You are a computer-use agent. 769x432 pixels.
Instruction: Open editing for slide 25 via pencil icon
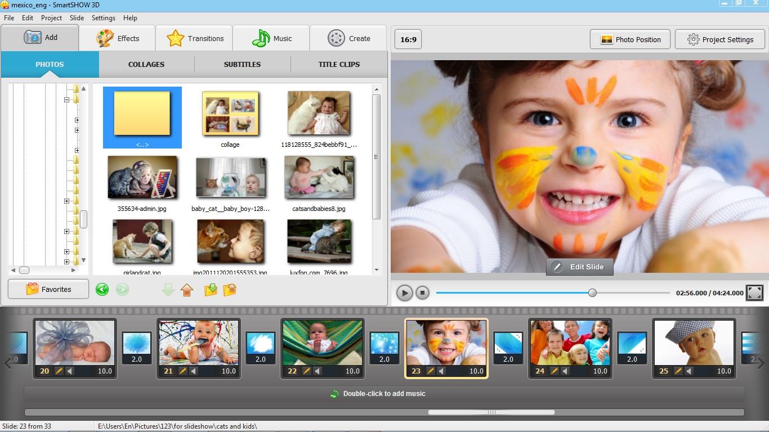pyautogui.click(x=678, y=371)
